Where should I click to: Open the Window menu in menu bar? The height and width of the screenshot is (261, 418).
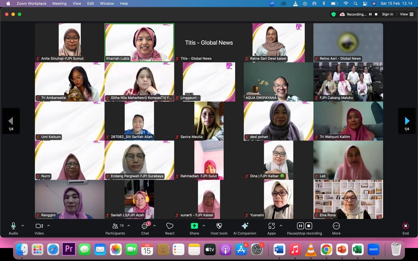point(107,4)
